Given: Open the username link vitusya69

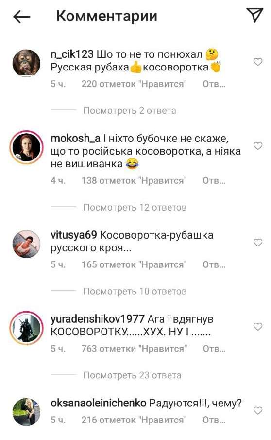Looking at the screenshot, I should [74, 235].
